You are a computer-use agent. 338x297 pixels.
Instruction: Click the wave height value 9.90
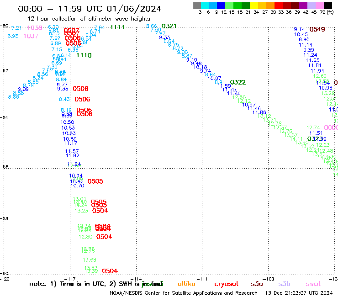tap(304, 39)
